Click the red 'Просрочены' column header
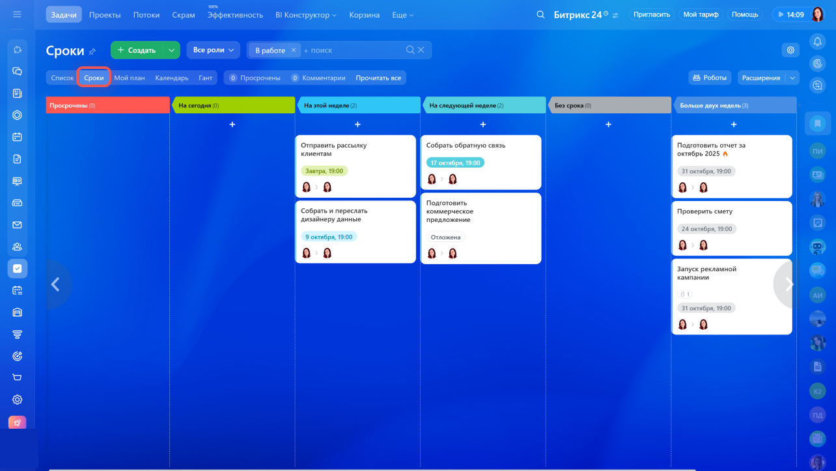This screenshot has height=471, width=836. [x=107, y=105]
